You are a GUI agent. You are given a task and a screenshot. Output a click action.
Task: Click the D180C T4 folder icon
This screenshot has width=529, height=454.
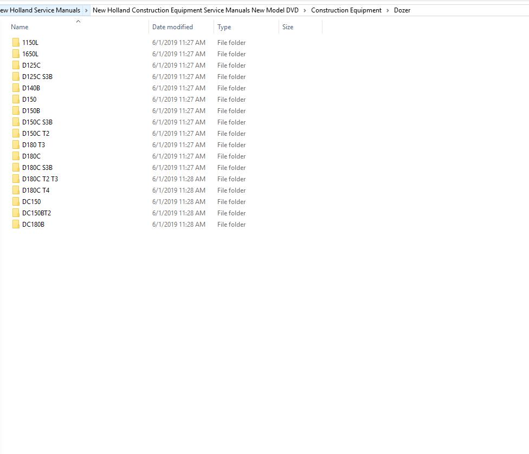pos(16,190)
